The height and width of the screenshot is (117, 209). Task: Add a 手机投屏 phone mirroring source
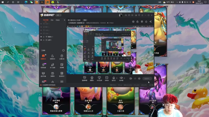coord(99,79)
